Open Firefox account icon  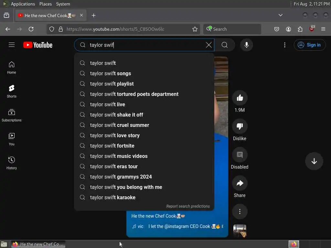click(x=288, y=29)
